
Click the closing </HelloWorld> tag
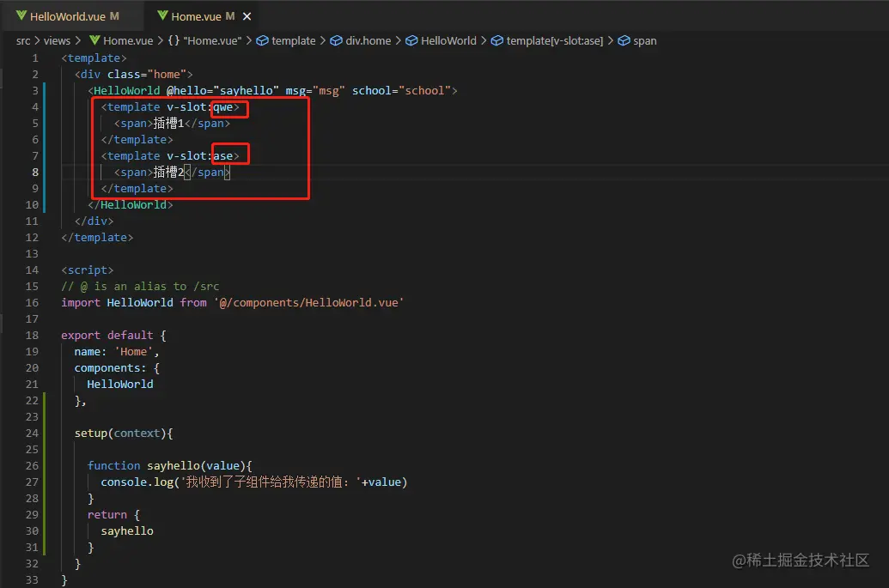point(131,205)
